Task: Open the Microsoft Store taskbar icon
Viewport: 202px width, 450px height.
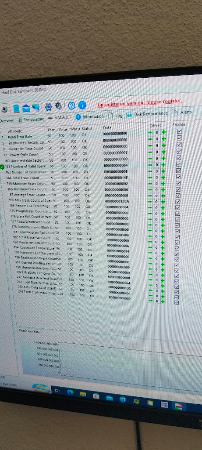Action: coord(96,396)
